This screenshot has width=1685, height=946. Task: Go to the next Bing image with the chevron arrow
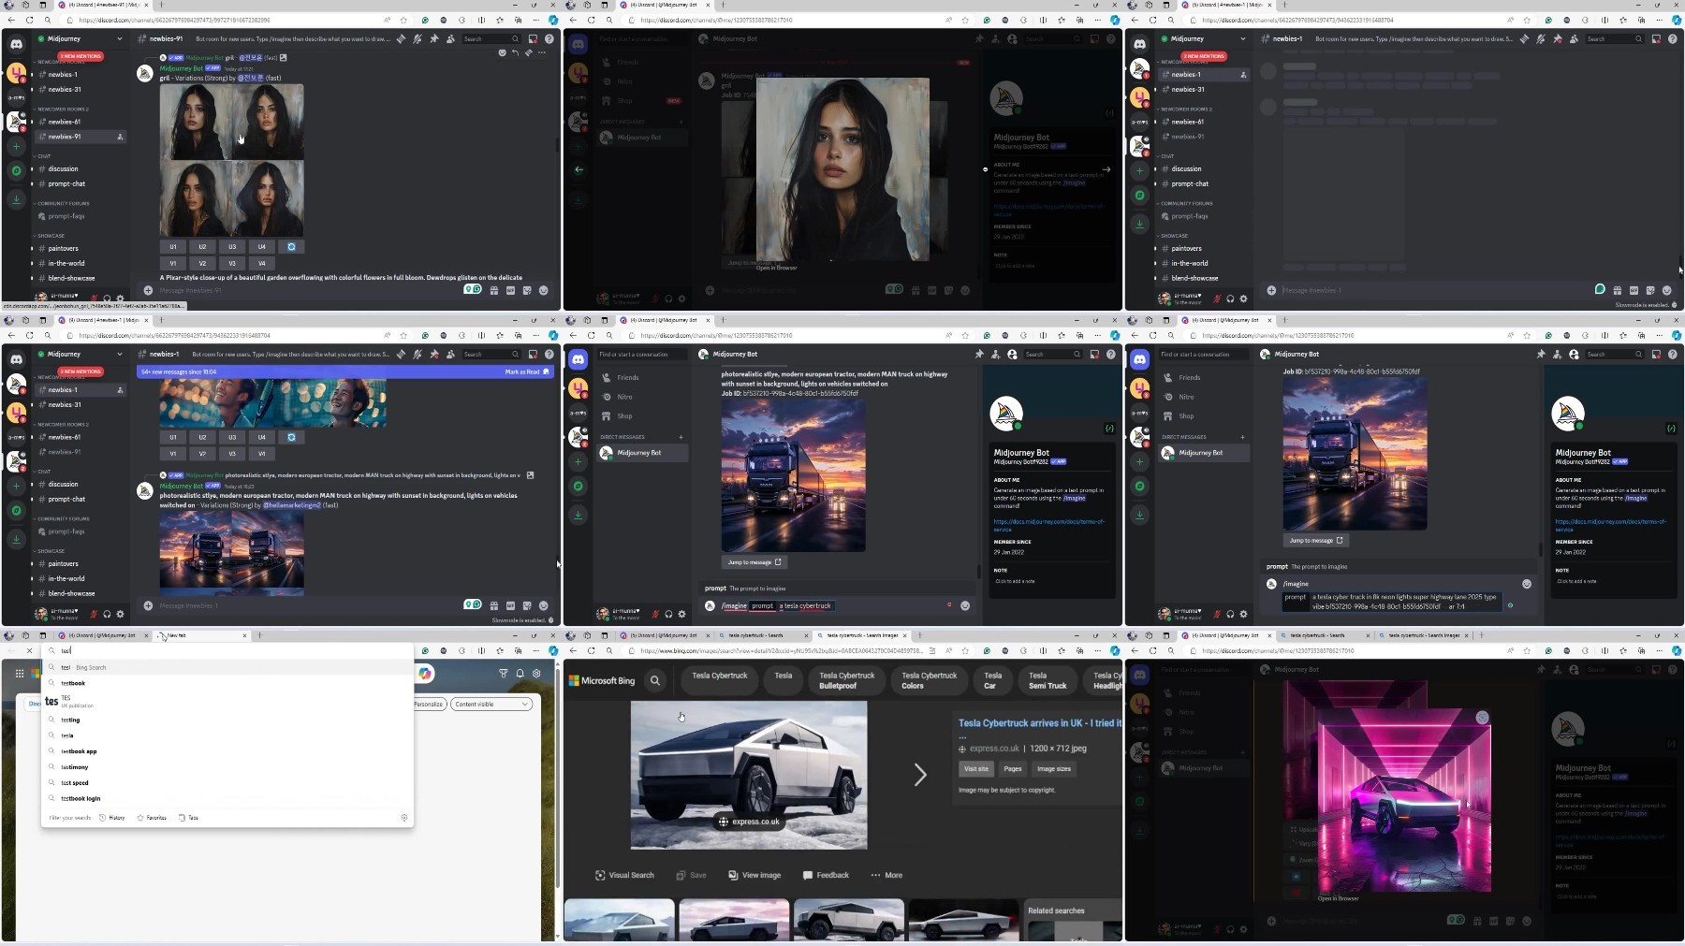[x=920, y=774]
